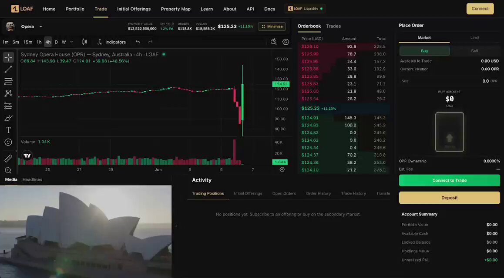Open chart settings hexagon icon
The width and height of the screenshot is (504, 278).
286,42
